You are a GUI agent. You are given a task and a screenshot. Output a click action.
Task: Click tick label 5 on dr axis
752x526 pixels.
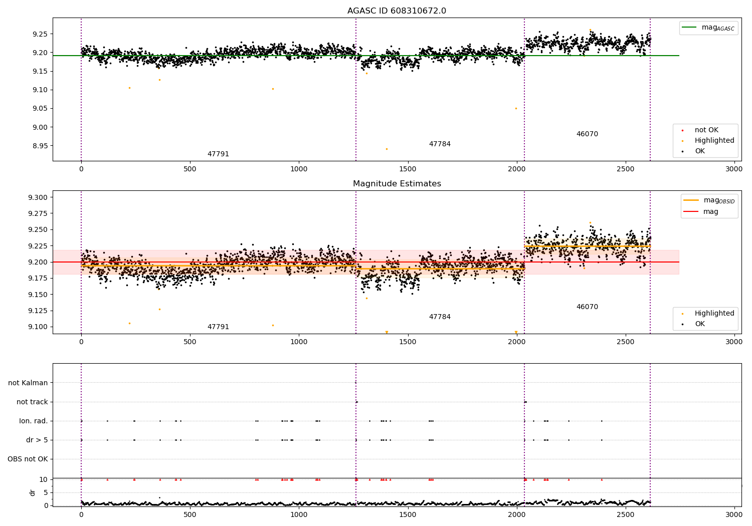click(46, 492)
